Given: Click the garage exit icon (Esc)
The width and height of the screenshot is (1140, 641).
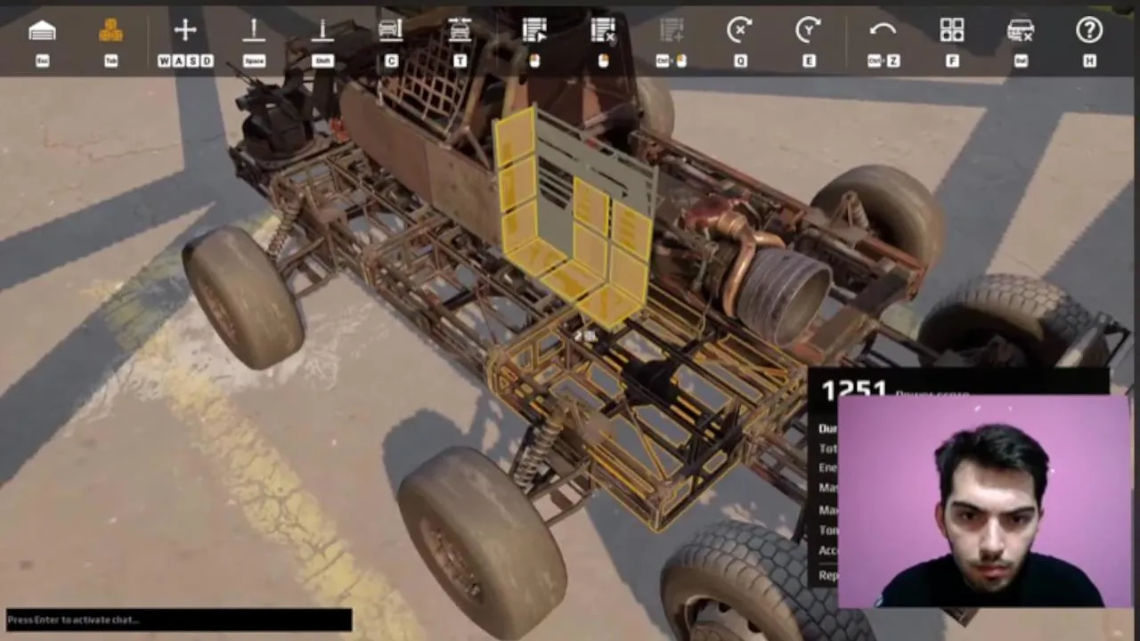Looking at the screenshot, I should (x=42, y=31).
